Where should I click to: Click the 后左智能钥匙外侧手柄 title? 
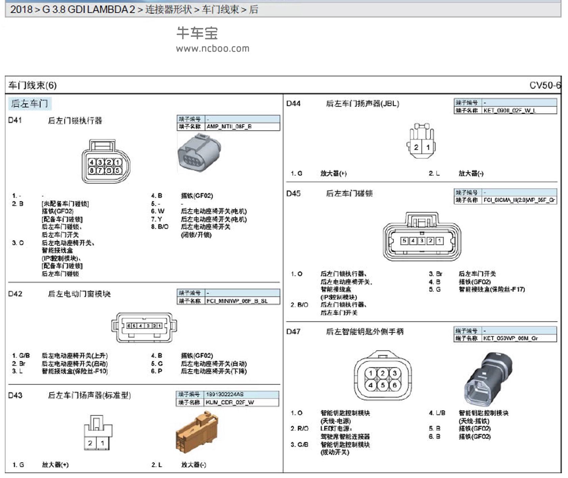[365, 331]
